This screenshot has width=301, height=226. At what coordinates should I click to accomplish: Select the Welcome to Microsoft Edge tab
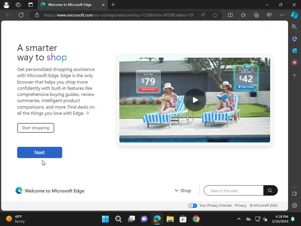tap(73, 5)
